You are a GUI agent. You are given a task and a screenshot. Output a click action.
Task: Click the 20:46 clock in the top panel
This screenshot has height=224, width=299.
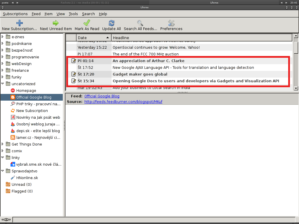click(294, 3)
